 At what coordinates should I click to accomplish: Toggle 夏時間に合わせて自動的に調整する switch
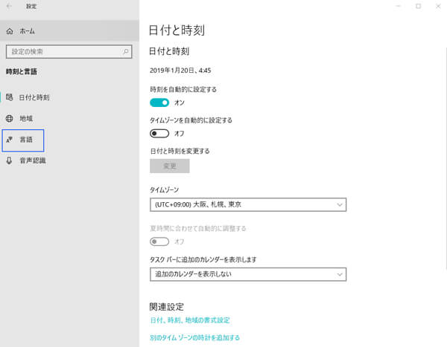pyautogui.click(x=159, y=241)
